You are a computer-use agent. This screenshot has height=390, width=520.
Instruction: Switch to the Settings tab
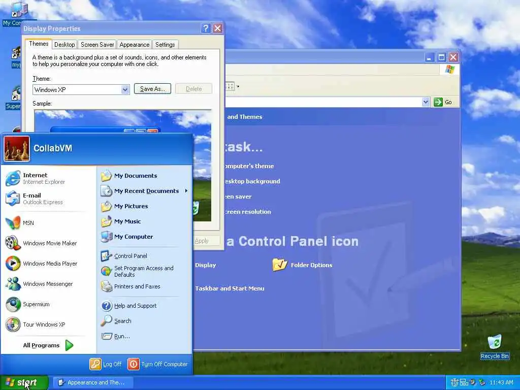(165, 45)
